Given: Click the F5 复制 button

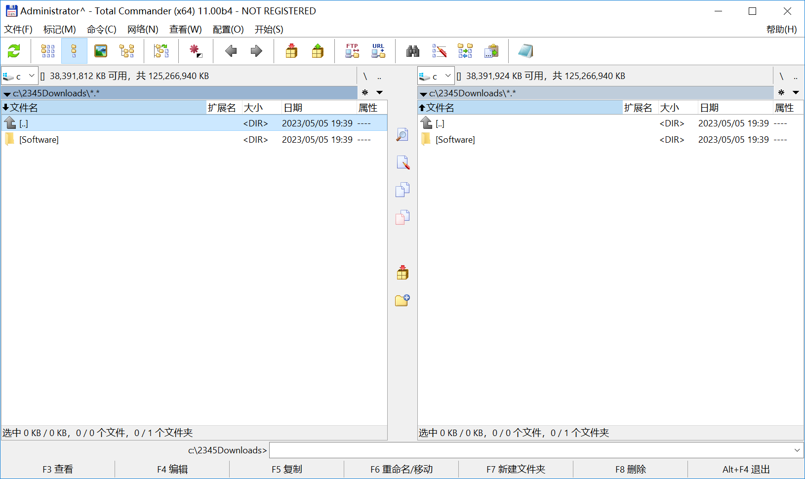Looking at the screenshot, I should 287,469.
